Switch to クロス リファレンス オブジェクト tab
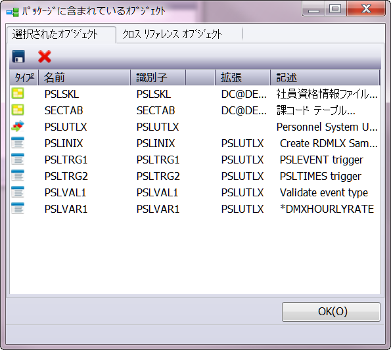Screen dimensions: 391x350 172,34
